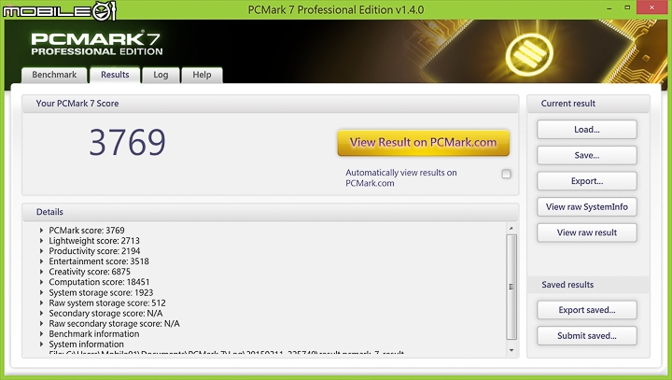Minimize the PCMark 7 window
Image resolution: width=672 pixels, height=380 pixels.
[x=609, y=8]
